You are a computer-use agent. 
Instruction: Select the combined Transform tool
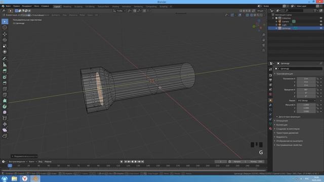pos(5,52)
